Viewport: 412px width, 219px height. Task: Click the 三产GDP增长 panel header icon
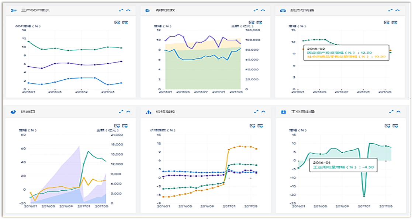pos(14,10)
